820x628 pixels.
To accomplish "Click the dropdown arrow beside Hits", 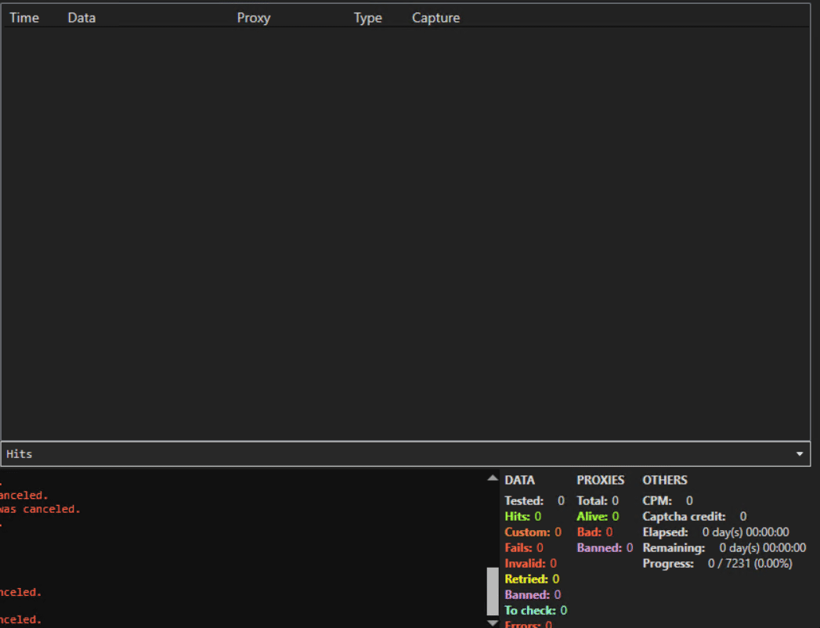I will pyautogui.click(x=799, y=454).
